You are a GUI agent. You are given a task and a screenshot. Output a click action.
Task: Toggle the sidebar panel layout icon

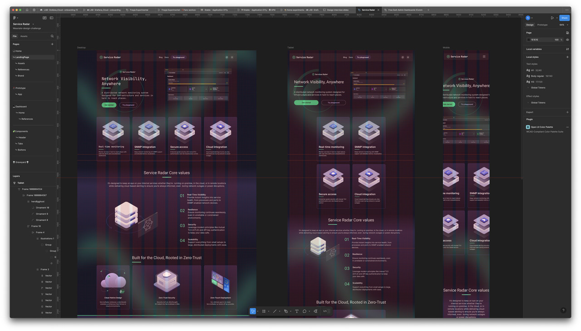(x=51, y=18)
